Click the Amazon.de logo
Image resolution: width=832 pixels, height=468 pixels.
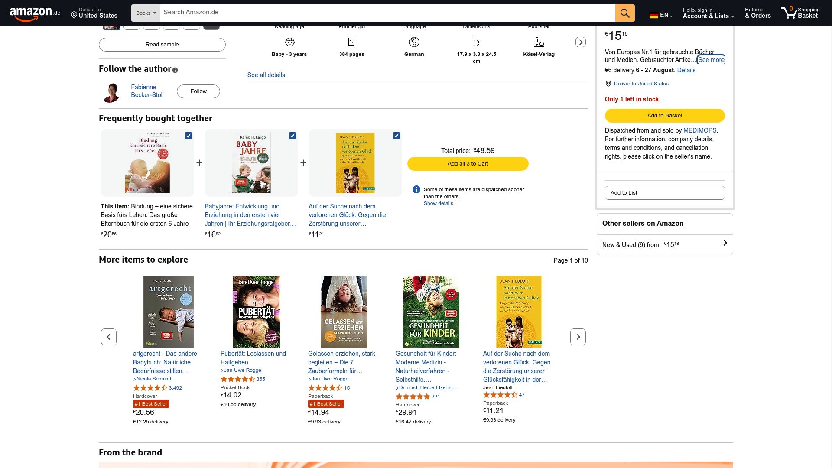pyautogui.click(x=35, y=13)
